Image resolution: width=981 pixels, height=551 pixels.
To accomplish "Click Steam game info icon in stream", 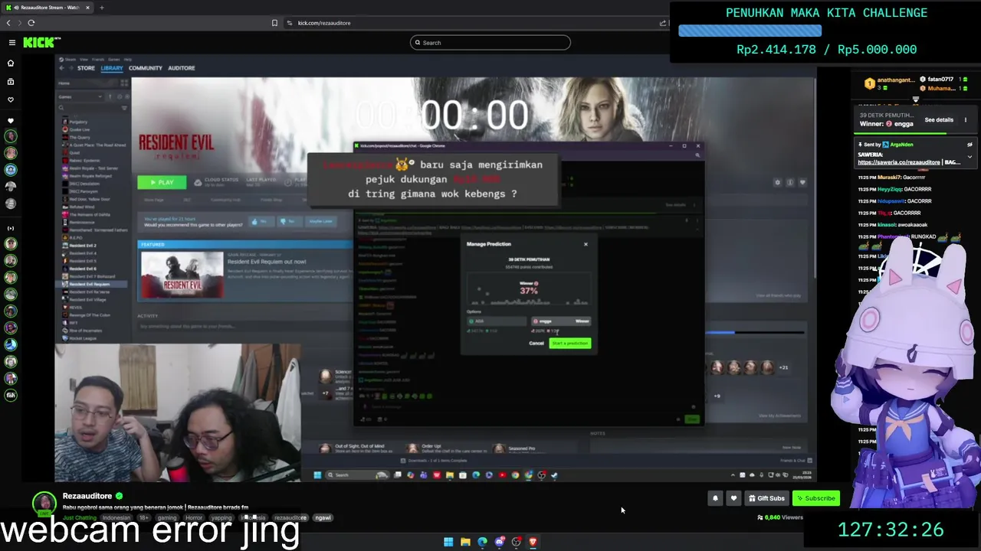I will (x=790, y=182).
